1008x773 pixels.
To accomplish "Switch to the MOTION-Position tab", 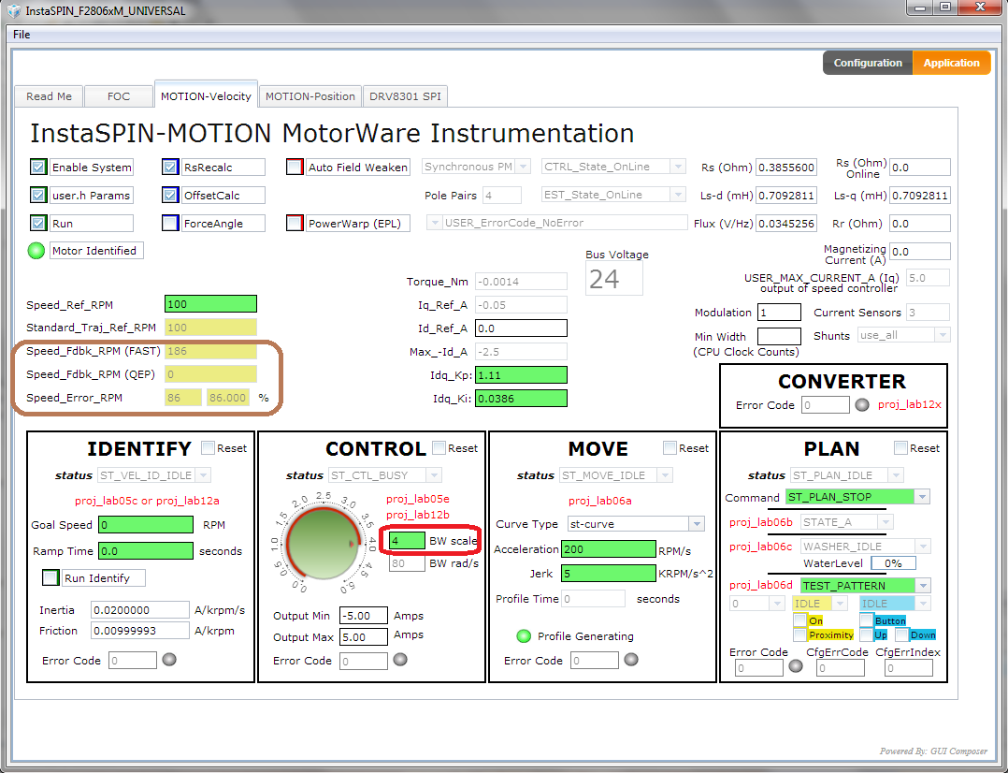I will click(310, 95).
